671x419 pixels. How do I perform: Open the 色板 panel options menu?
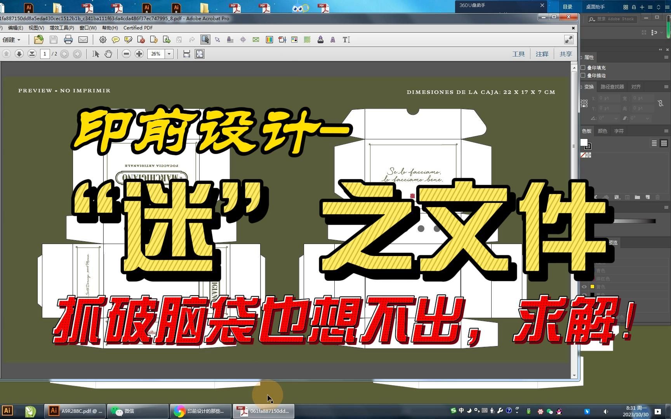[666, 131]
